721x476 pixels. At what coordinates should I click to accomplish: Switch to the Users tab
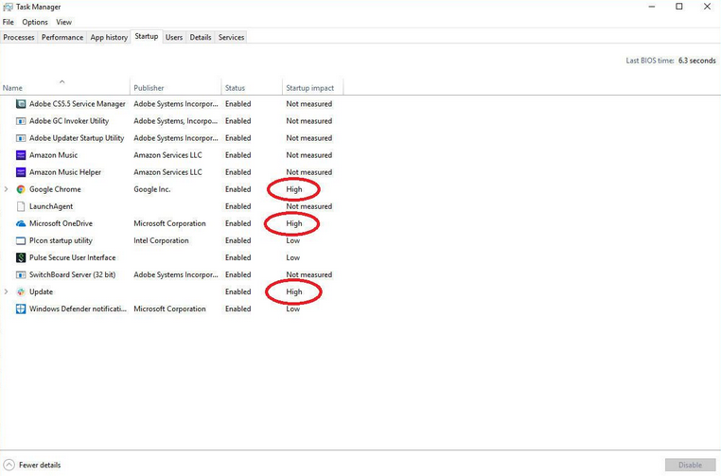coord(174,37)
